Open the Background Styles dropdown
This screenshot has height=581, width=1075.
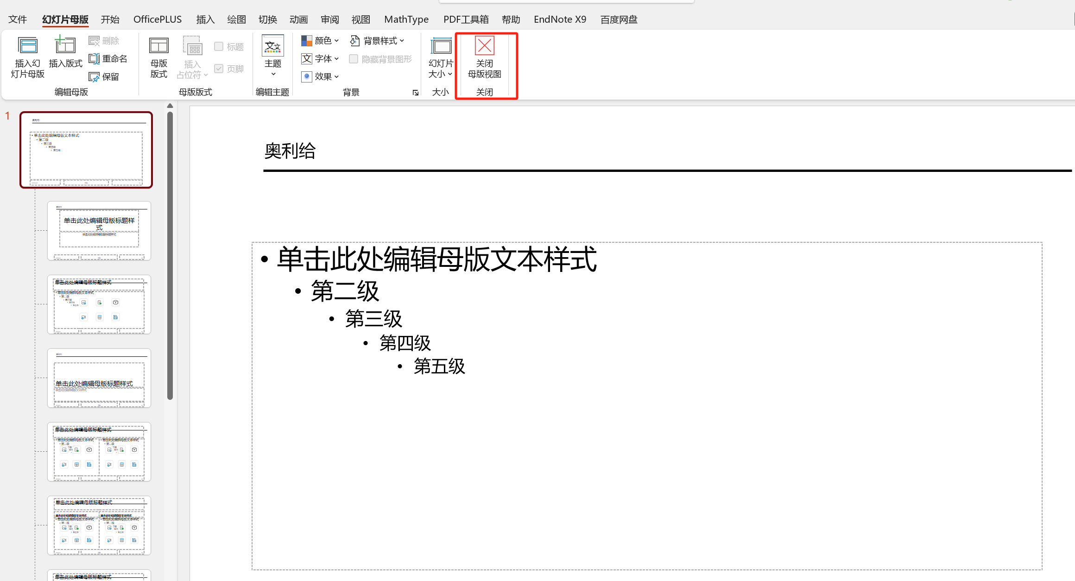point(377,41)
